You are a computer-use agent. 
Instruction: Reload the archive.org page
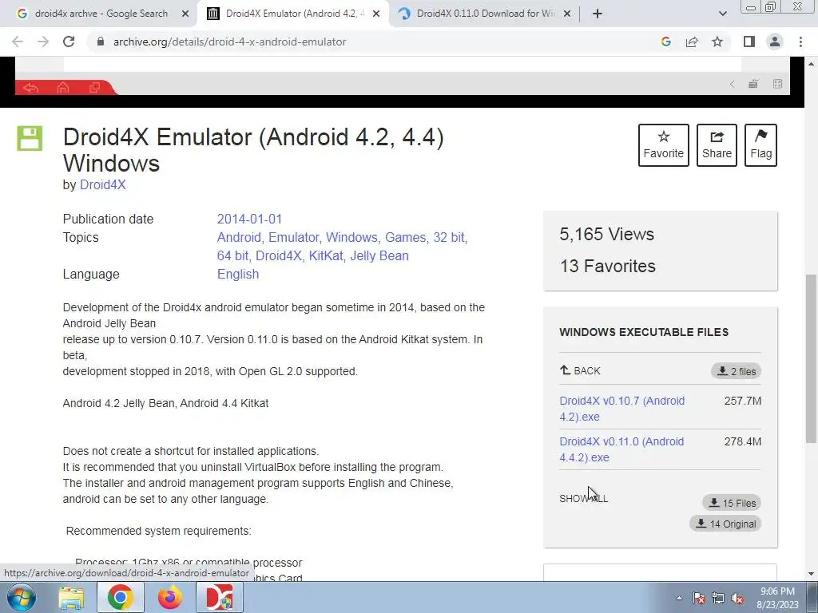pos(69,42)
